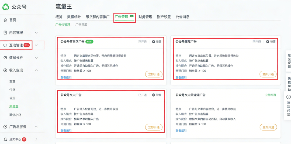Click orange 立即开通 button on 公众号文中广告 card

(154, 127)
